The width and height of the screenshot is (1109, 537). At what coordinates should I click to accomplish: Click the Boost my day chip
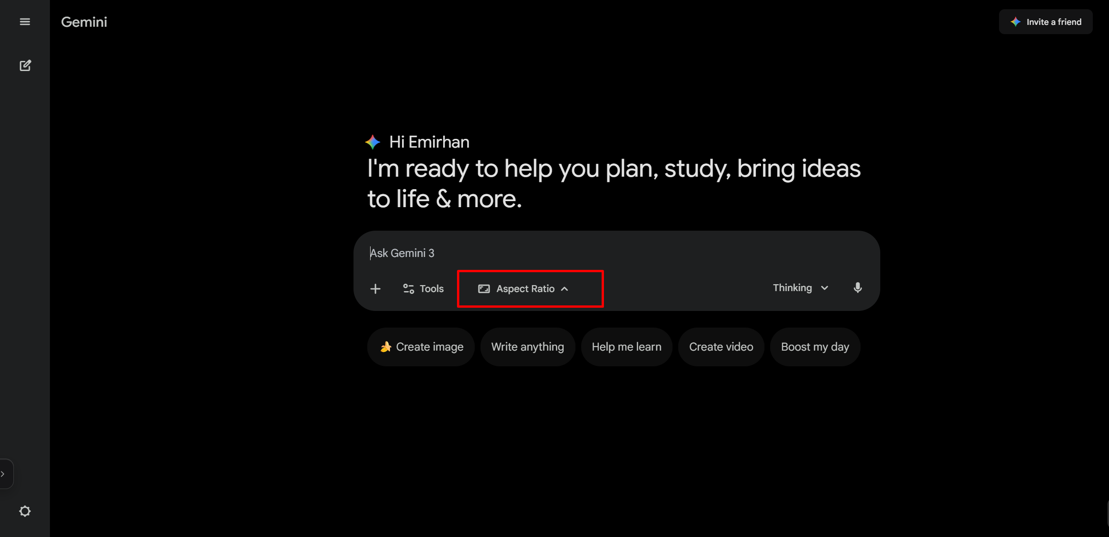815,347
